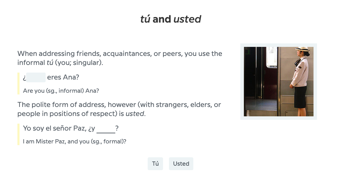The image size is (356, 183).
Task: Click the 'eres Ana?' example text
Action: (x=63, y=77)
